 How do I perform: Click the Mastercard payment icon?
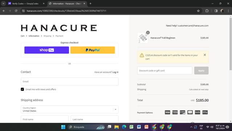(190, 112)
